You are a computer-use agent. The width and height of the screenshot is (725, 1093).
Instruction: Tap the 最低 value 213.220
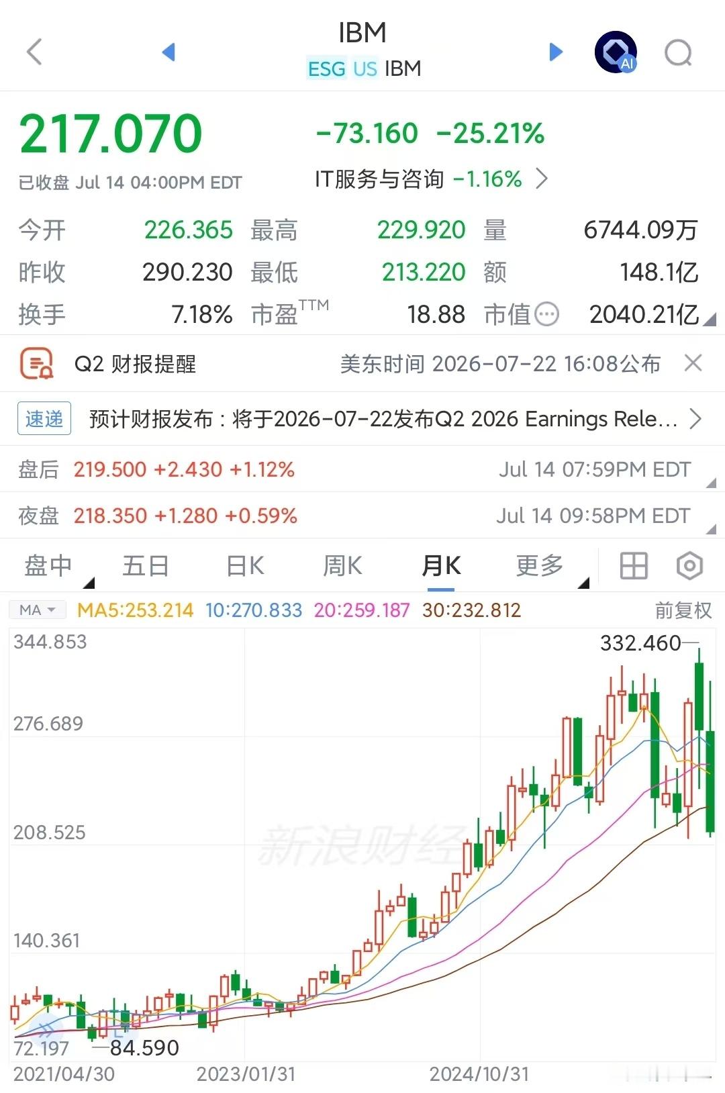(x=424, y=272)
